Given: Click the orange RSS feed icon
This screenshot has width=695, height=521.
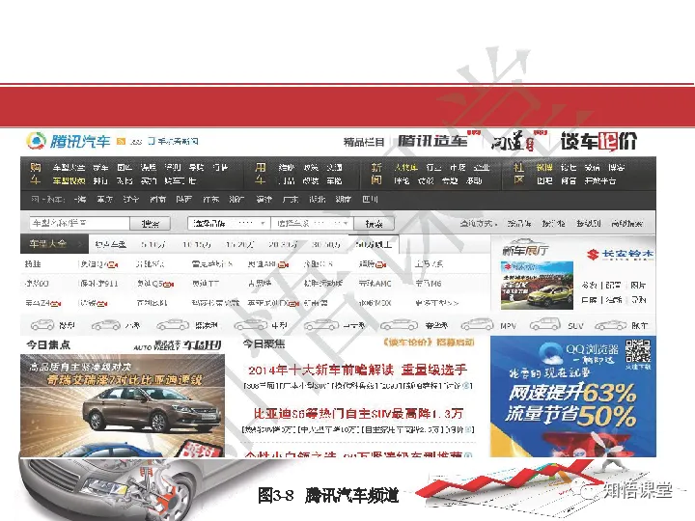Looking at the screenshot, I should [x=121, y=141].
